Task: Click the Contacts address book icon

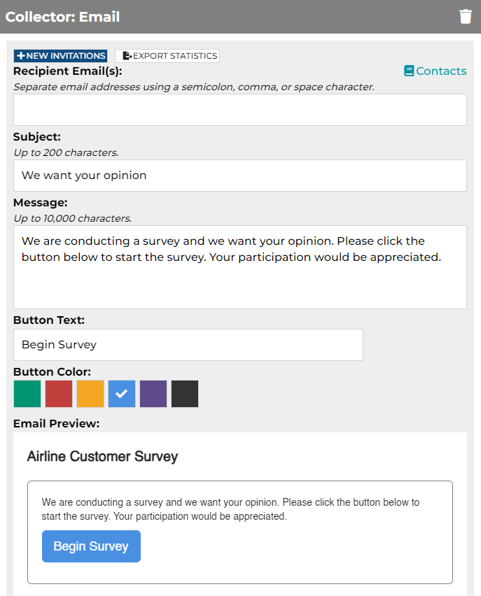Action: [x=409, y=71]
